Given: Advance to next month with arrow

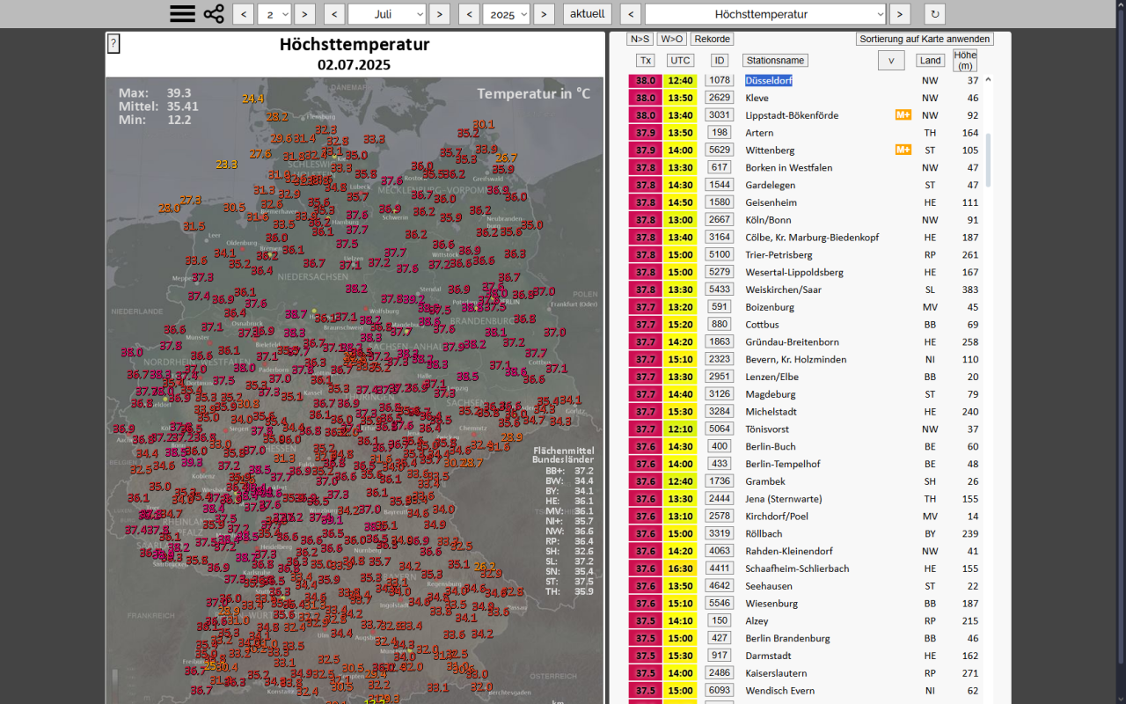Looking at the screenshot, I should pyautogui.click(x=440, y=14).
